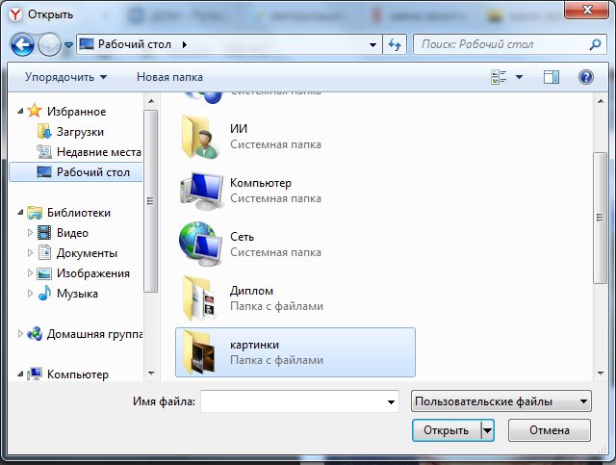Select the картинки folder icon
Viewport: 616px width, 465px height.
click(199, 352)
